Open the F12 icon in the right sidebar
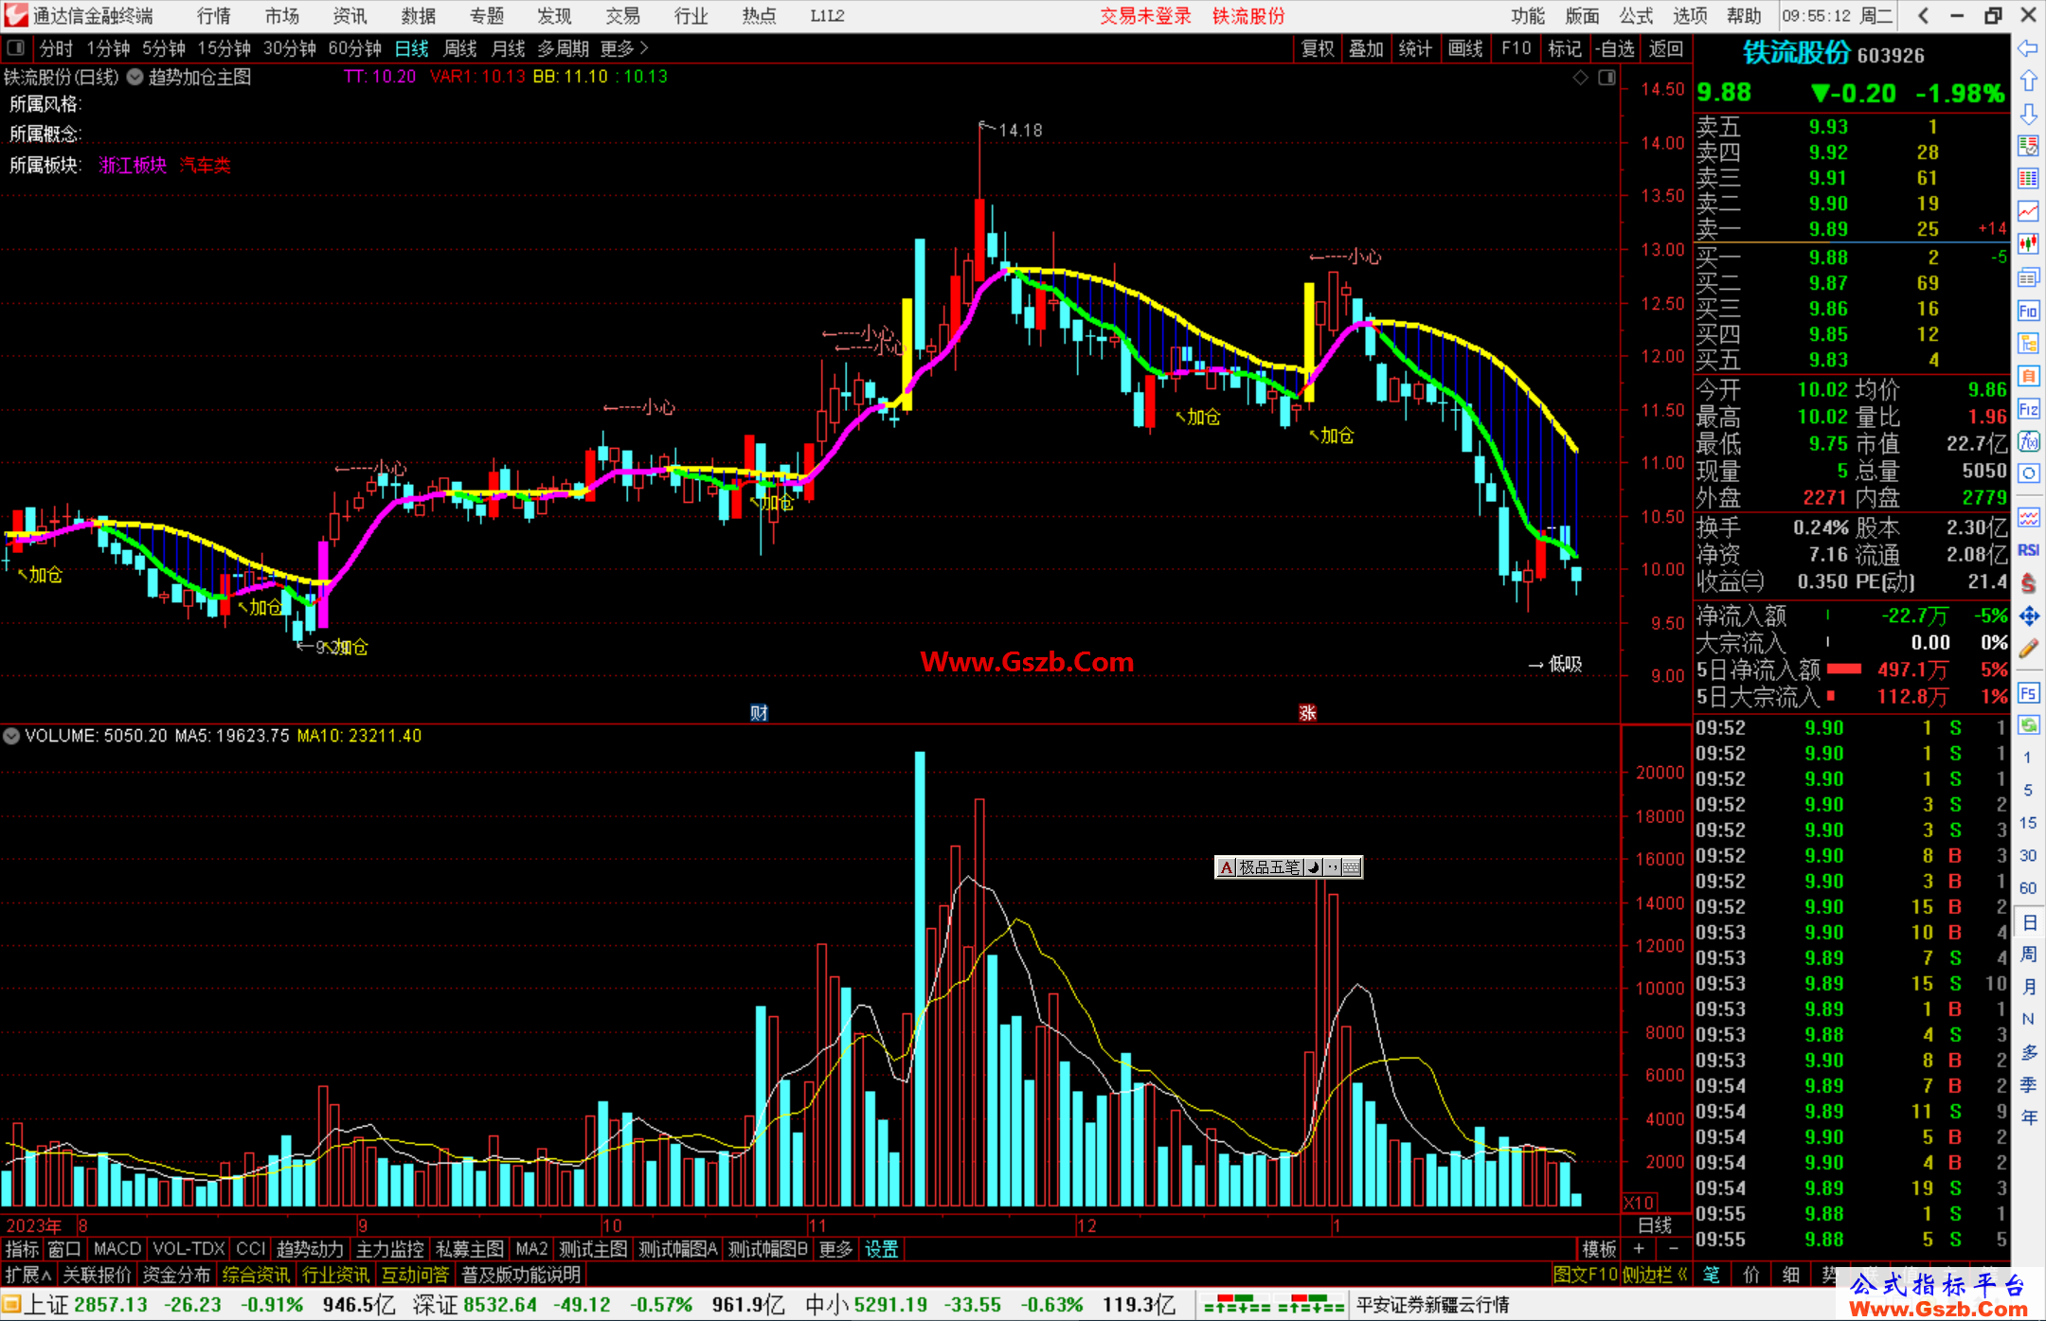 [2028, 409]
